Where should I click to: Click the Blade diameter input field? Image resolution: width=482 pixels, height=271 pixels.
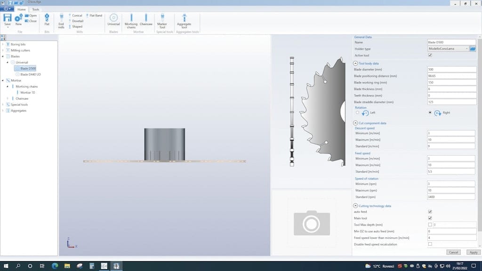[452, 70]
